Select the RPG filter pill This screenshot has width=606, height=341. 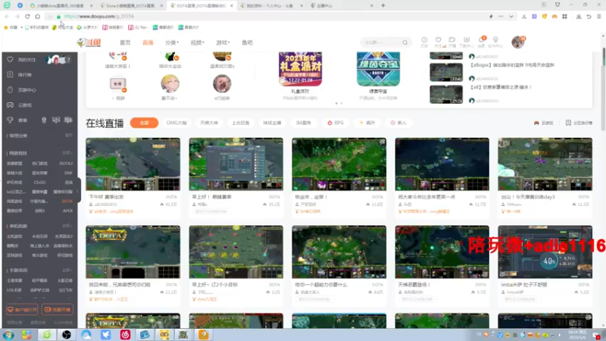click(335, 123)
